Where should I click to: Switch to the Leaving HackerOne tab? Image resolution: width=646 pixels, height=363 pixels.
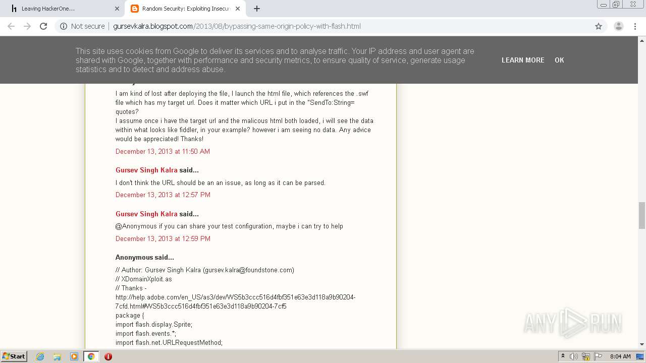[x=64, y=9]
